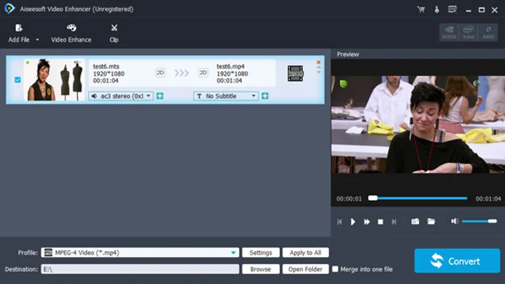Click the Destination path field

[x=140, y=269]
